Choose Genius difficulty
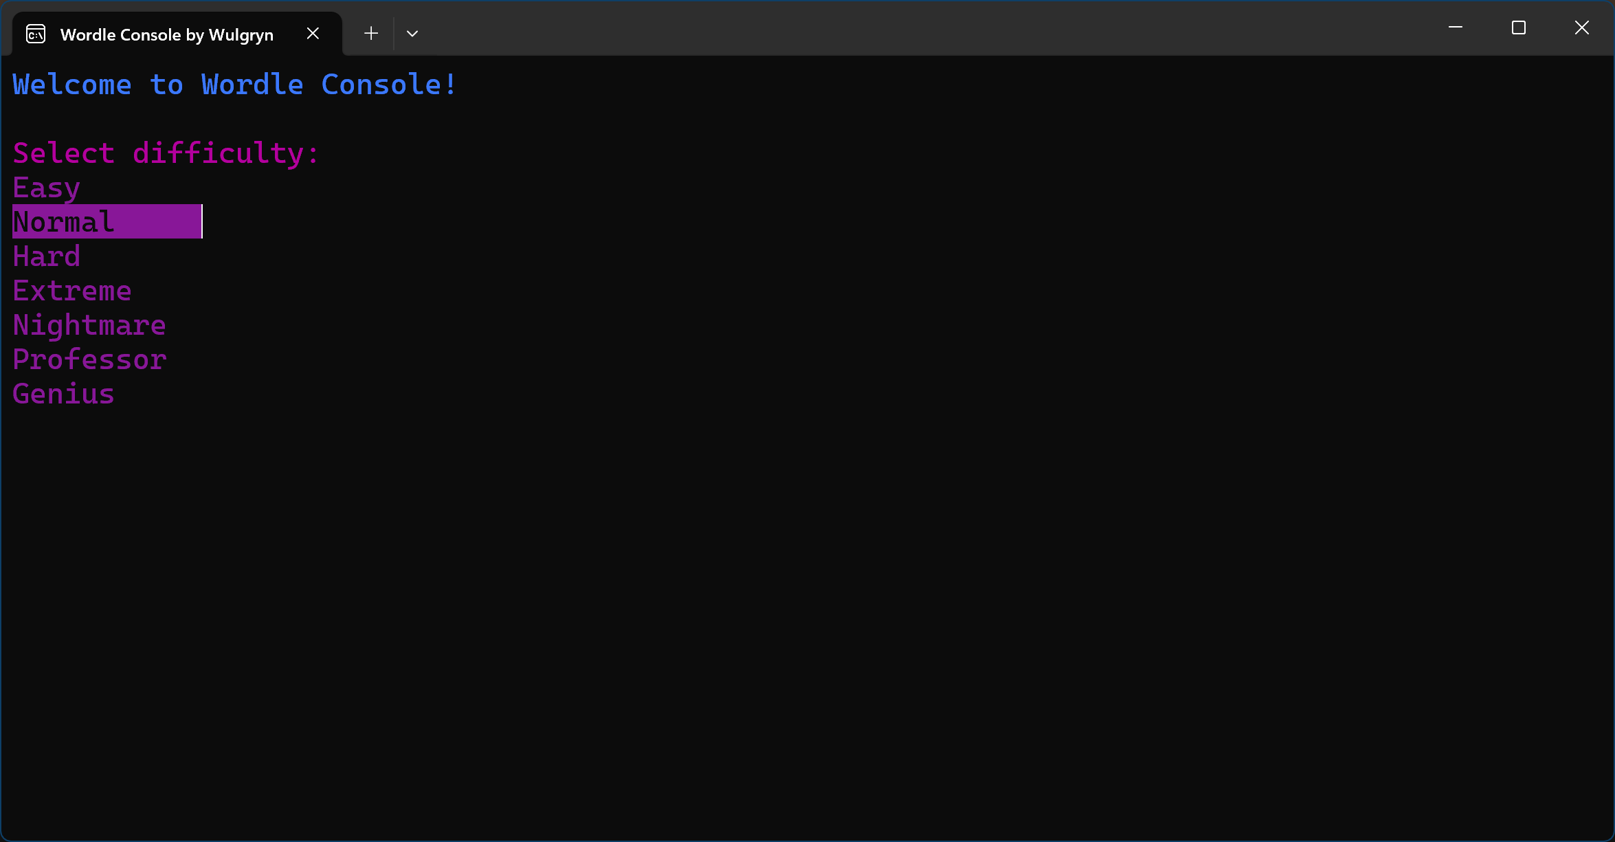Image resolution: width=1615 pixels, height=842 pixels. pos(64,394)
